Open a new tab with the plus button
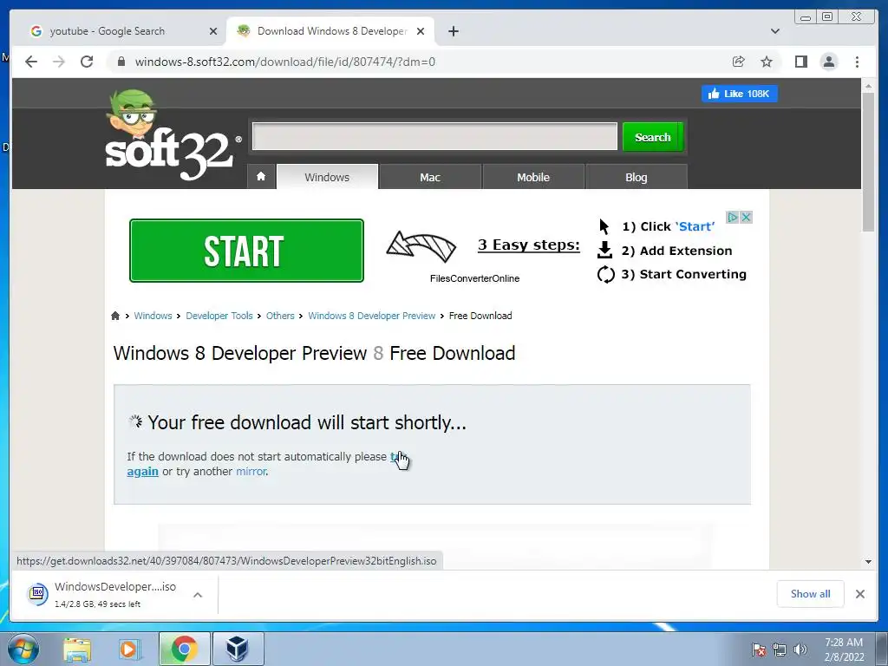This screenshot has height=666, width=888. point(453,31)
